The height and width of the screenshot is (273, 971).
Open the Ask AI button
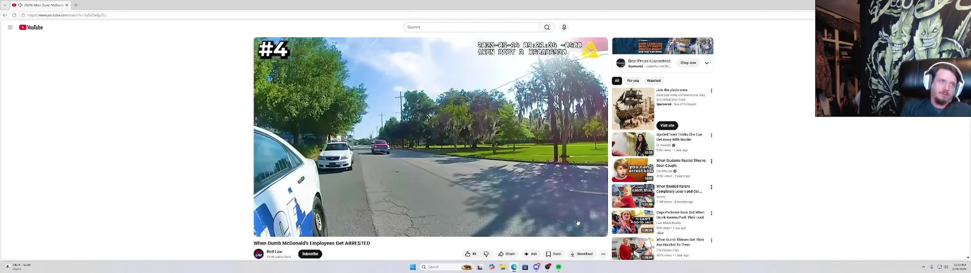[531, 254]
